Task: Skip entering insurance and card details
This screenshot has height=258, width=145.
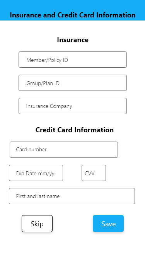Action: pos(37,224)
